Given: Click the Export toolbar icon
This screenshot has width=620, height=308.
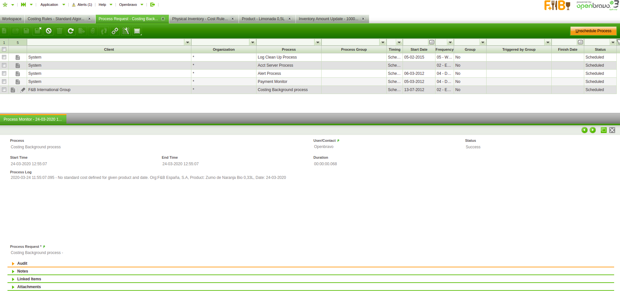Looking at the screenshot, I should (x=82, y=31).
